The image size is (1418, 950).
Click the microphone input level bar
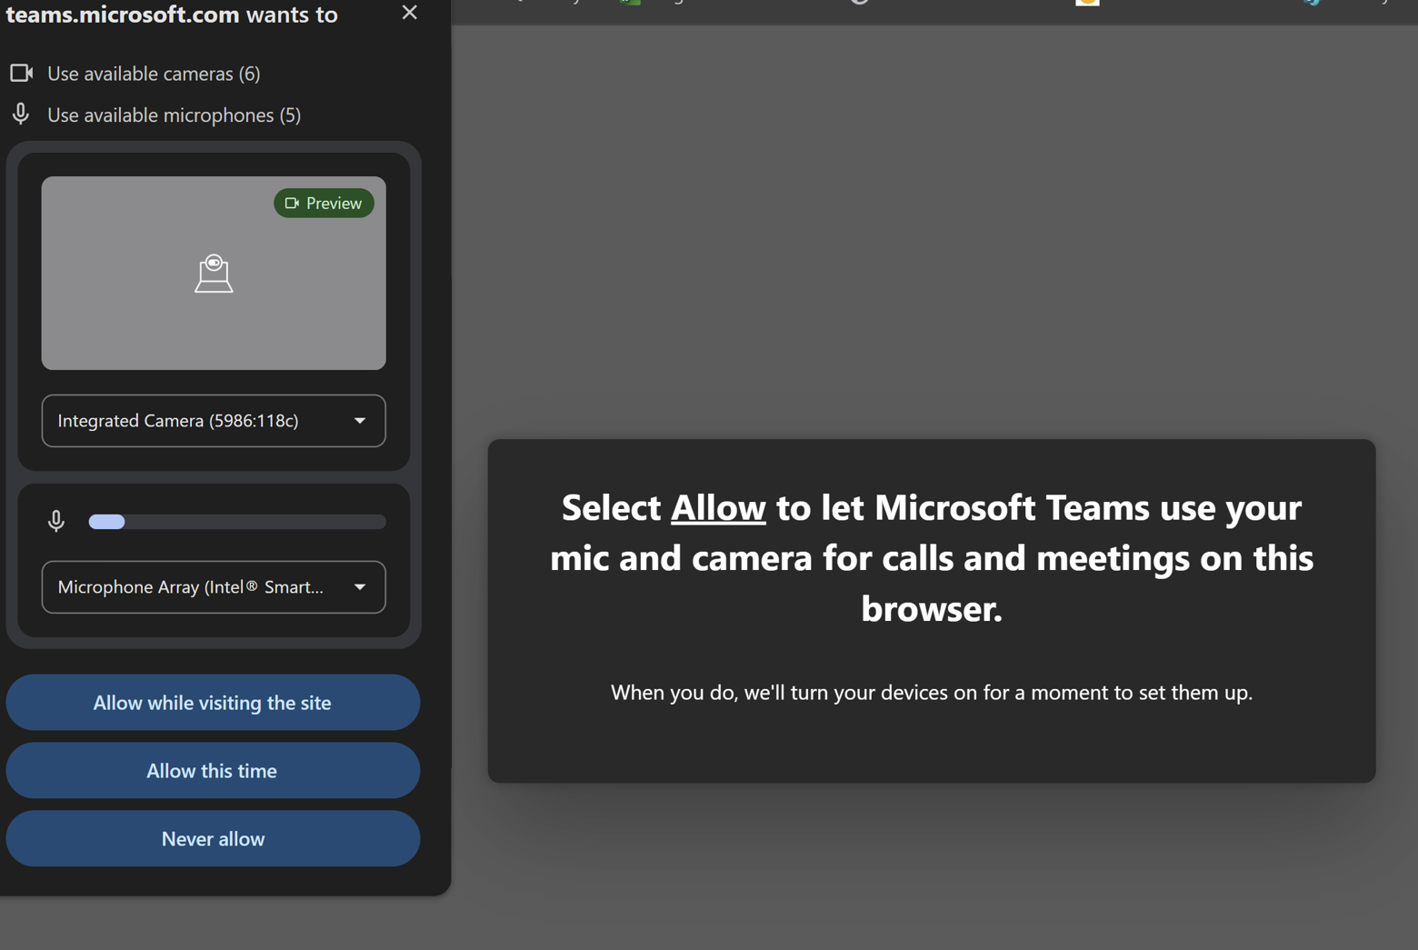pyautogui.click(x=237, y=522)
